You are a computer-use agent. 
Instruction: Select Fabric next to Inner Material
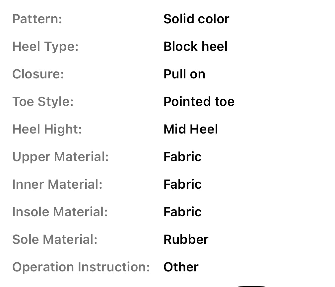[182, 184]
